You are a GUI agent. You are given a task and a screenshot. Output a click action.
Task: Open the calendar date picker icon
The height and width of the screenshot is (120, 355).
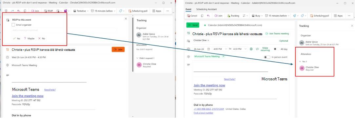pos(208,49)
